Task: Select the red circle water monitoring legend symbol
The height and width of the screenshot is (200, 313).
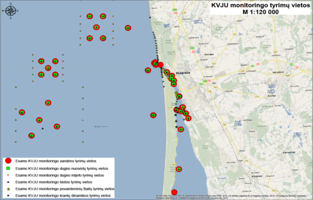Action: 8,161
